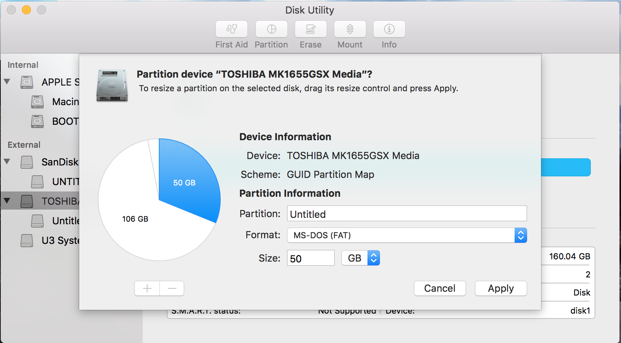621x343 pixels.
Task: Click the 'Disk' type value in the info table
Action: click(x=582, y=292)
